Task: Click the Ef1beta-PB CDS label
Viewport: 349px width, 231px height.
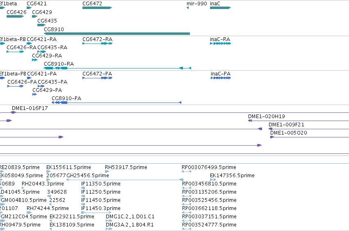Action: (x=13, y=74)
